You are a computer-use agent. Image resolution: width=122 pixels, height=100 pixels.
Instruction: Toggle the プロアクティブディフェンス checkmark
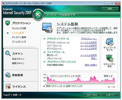pyautogui.click(x=45, y=62)
